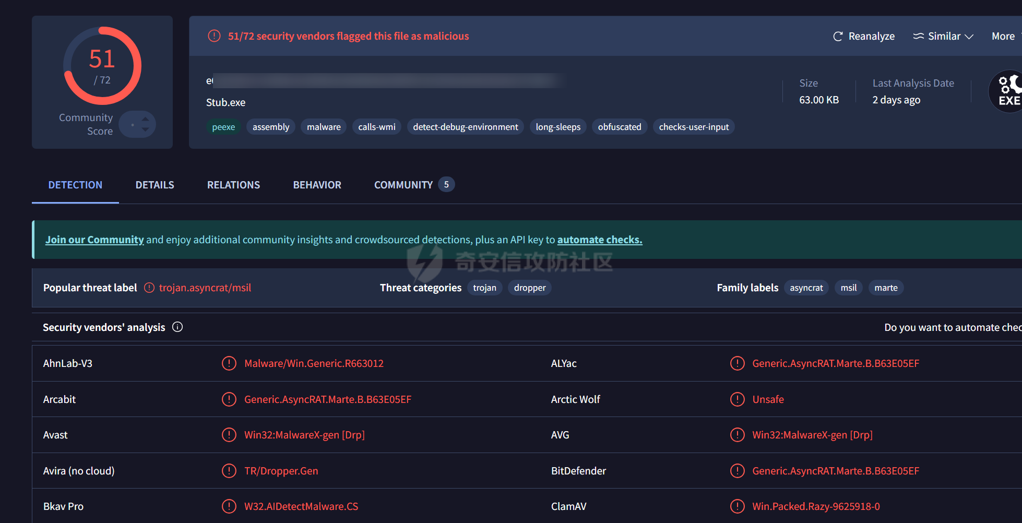
Task: Click the COMMUNITY count badge 5
Action: click(446, 184)
